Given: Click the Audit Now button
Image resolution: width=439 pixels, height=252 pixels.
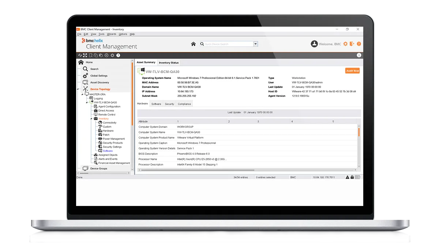Looking at the screenshot, I should (x=352, y=71).
